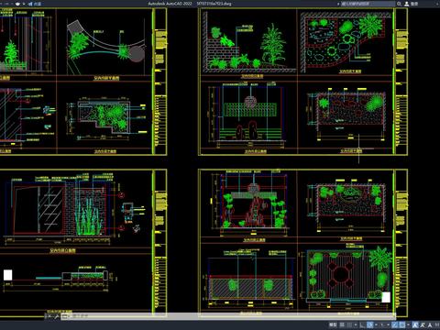440x330 pixels.
Task: Click the white square at bottom-right drawing
Action: (386, 297)
